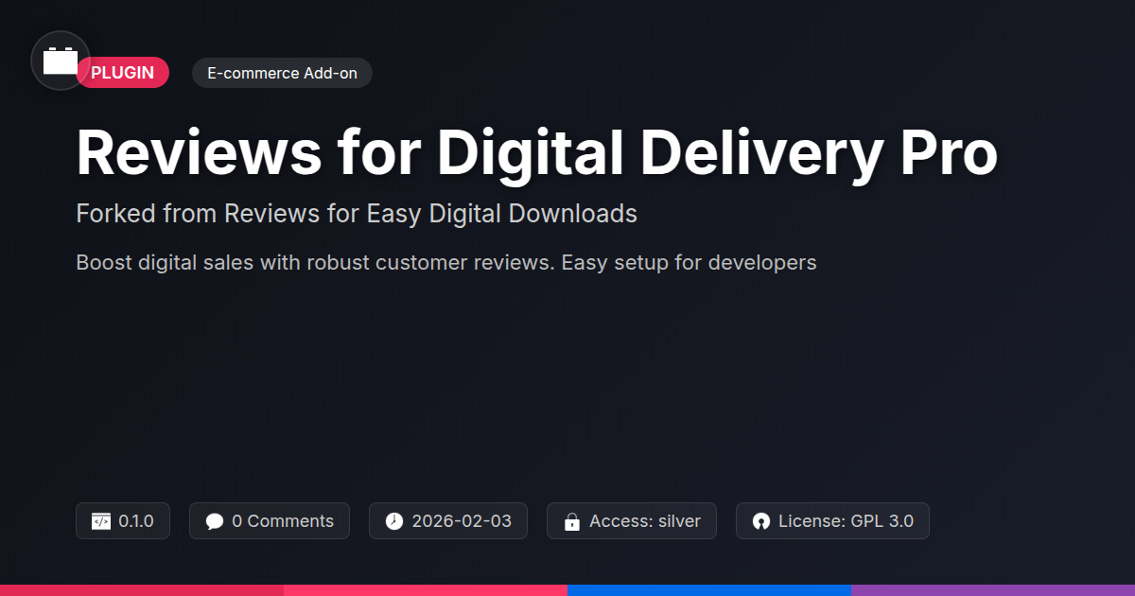Image resolution: width=1135 pixels, height=596 pixels.
Task: Click the title Reviews for Digital Delivery Pro
Action: pos(536,151)
